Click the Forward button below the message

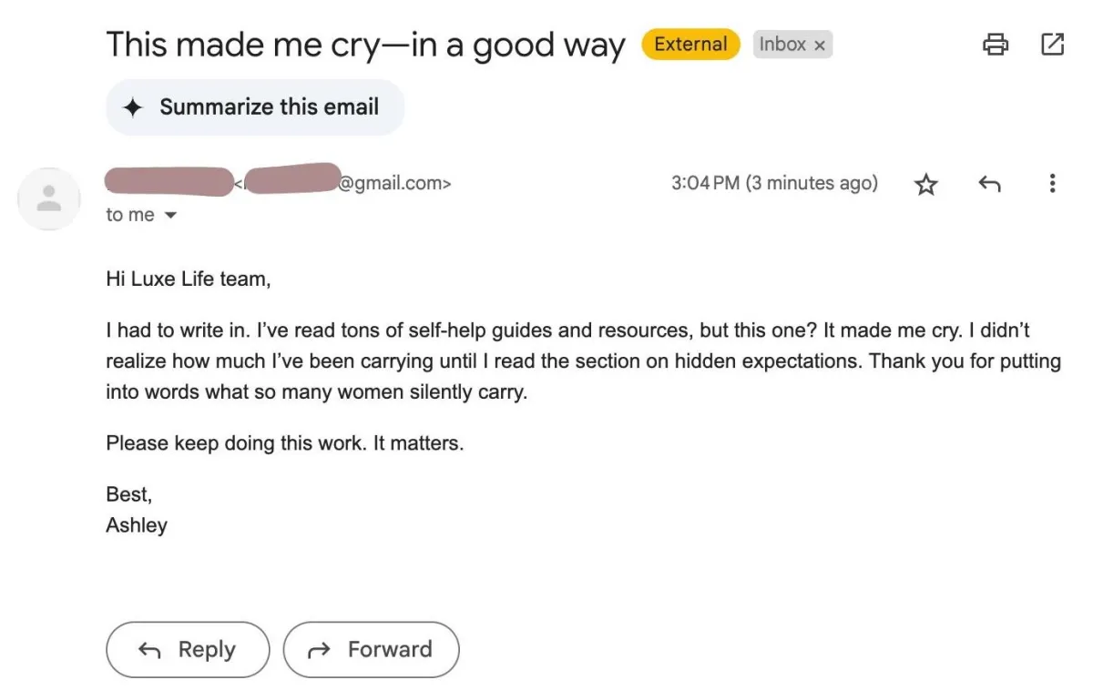pos(371,650)
